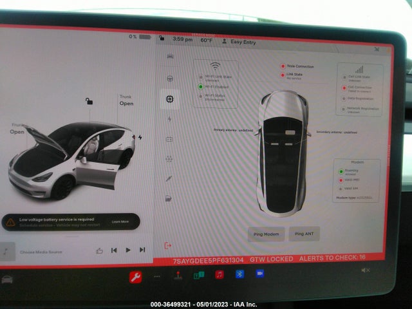
Task: Tap the Valid IMEI red indicator
Action: pos(341,180)
